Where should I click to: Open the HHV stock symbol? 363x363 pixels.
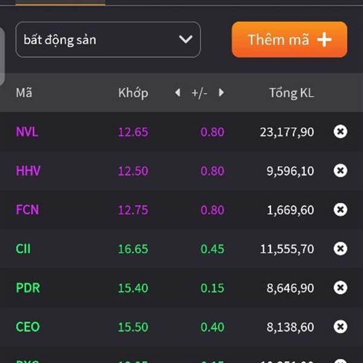click(28, 171)
